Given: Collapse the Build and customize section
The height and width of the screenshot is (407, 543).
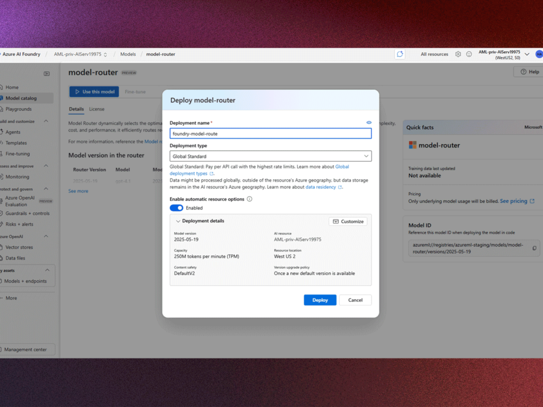Looking at the screenshot, I should [46, 121].
